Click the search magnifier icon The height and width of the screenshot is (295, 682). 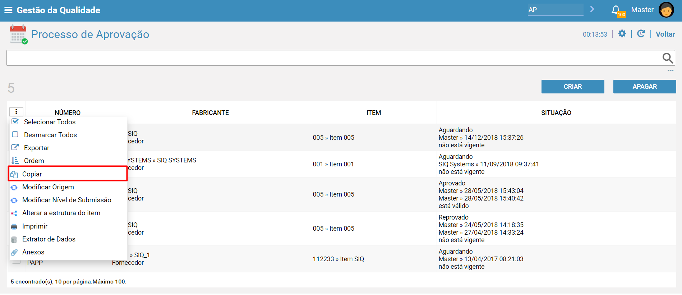(x=667, y=58)
